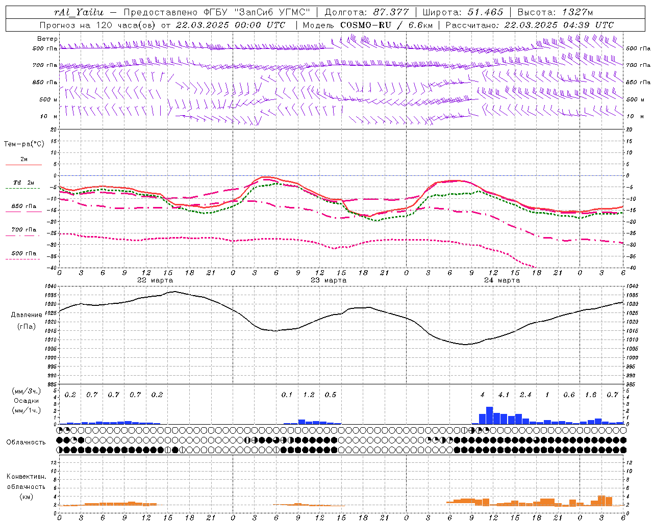This screenshot has width=653, height=522.
Task: Click the tallest blue precipitation bar
Action: (489, 415)
